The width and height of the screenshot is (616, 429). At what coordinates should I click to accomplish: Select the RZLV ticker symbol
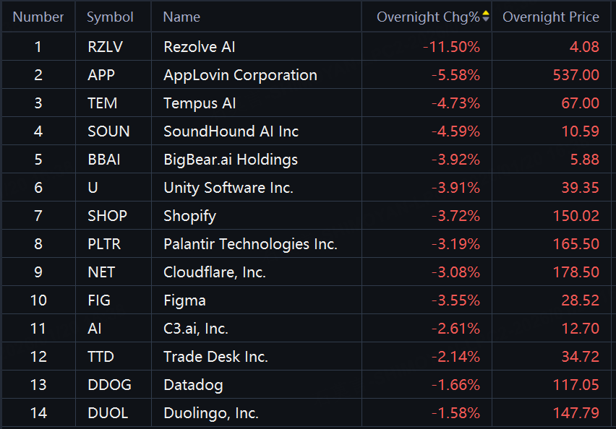click(x=105, y=47)
